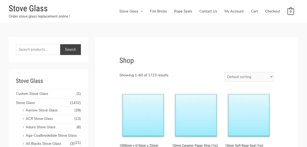Viewport: 307px width, 147px height.
Task: Open the Default sorting dropdown
Action: point(248,77)
